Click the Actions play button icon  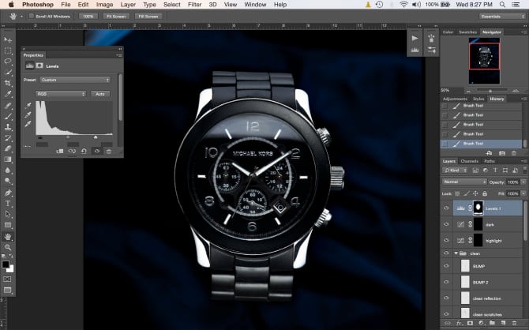tap(416, 38)
